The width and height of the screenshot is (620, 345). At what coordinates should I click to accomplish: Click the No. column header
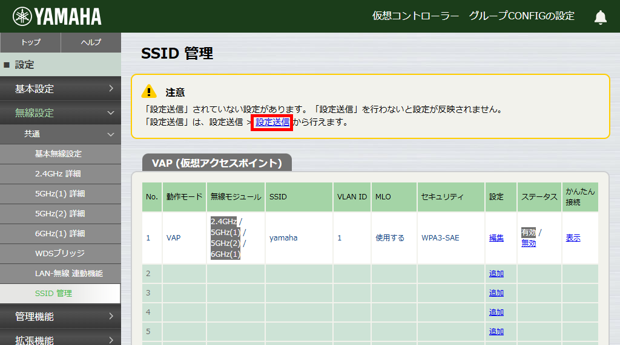point(152,196)
